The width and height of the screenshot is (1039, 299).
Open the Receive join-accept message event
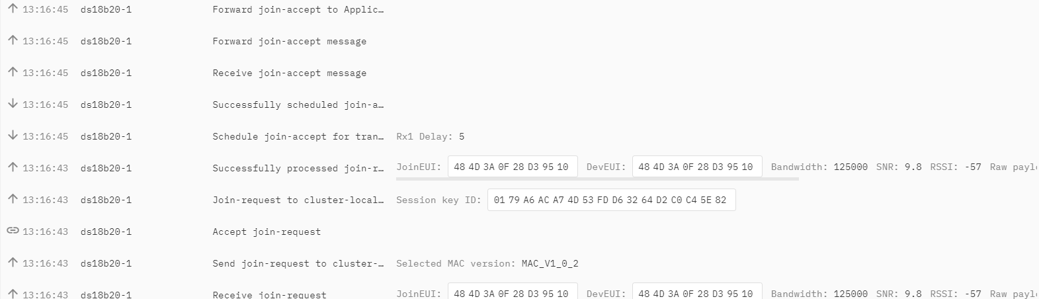point(289,73)
